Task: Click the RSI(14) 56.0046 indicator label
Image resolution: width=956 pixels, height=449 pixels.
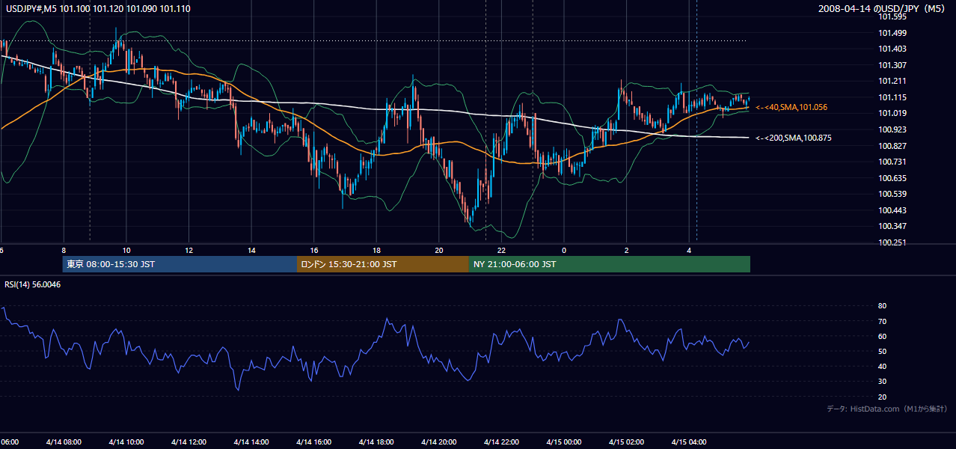Action: coord(33,284)
